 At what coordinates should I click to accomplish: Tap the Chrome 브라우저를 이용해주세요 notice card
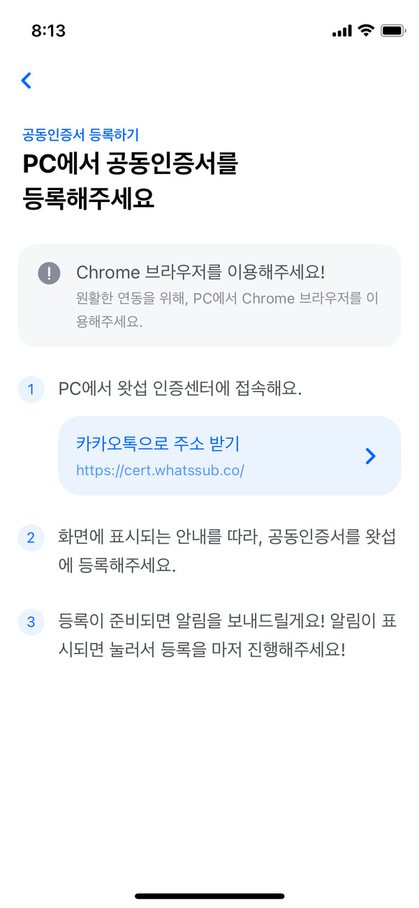(209, 294)
